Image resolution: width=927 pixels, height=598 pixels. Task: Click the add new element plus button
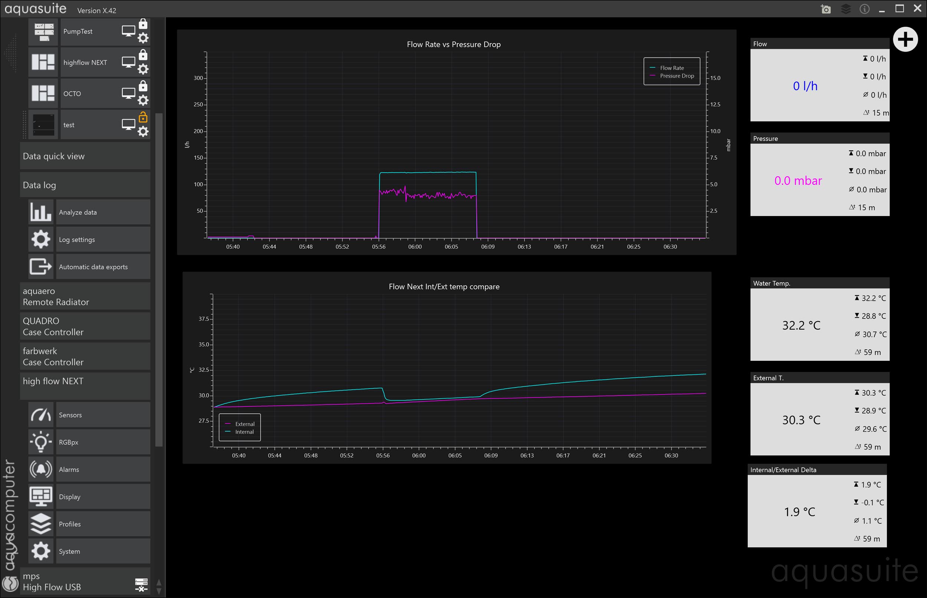[905, 39]
